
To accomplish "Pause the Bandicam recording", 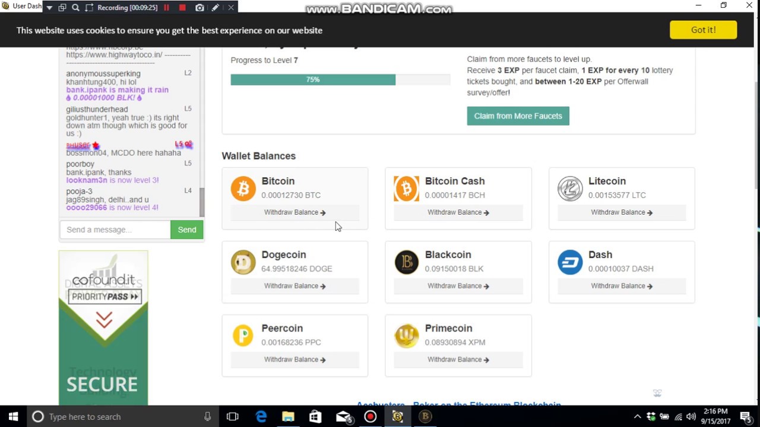I will pyautogui.click(x=166, y=8).
